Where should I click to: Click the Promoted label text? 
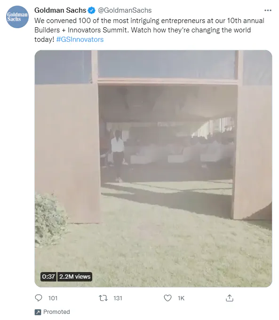(x=56, y=312)
